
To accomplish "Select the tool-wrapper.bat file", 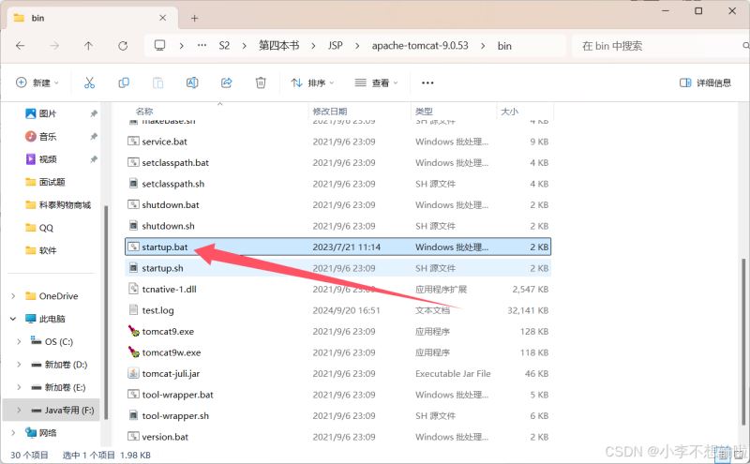I will tap(337, 395).
